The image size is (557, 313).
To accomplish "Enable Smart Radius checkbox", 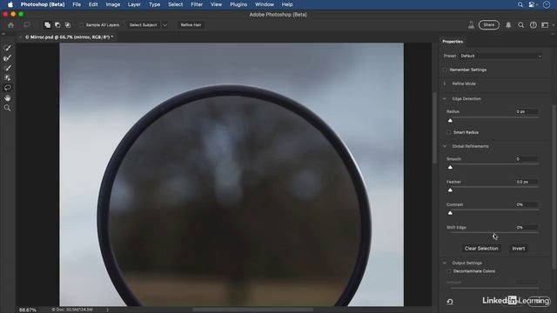I will pyautogui.click(x=449, y=132).
